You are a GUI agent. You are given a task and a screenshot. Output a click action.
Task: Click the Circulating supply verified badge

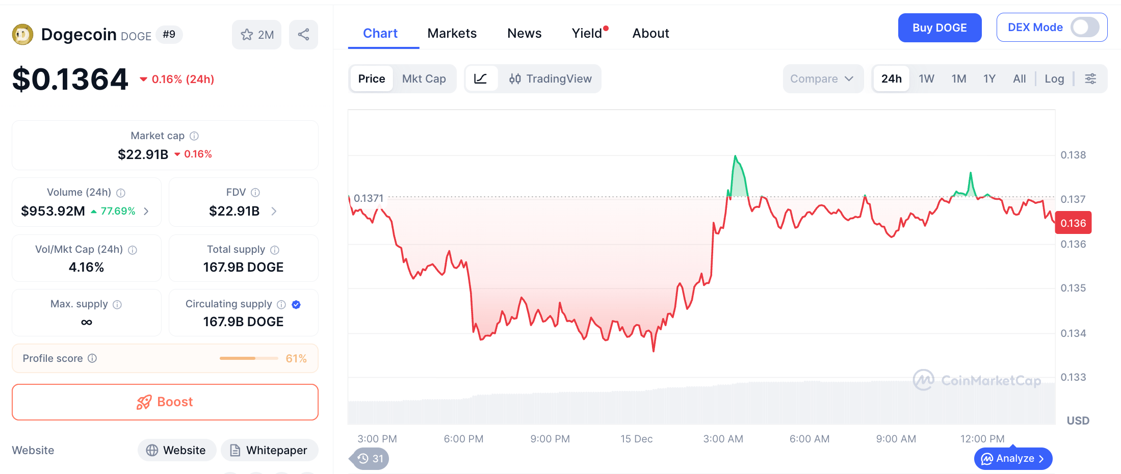(296, 304)
